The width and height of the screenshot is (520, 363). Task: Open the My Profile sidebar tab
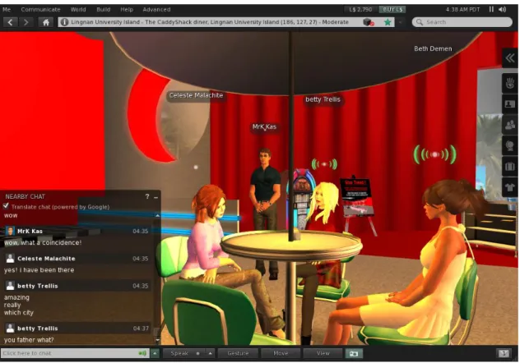510,104
